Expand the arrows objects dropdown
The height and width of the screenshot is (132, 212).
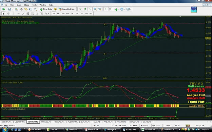tap(49, 14)
